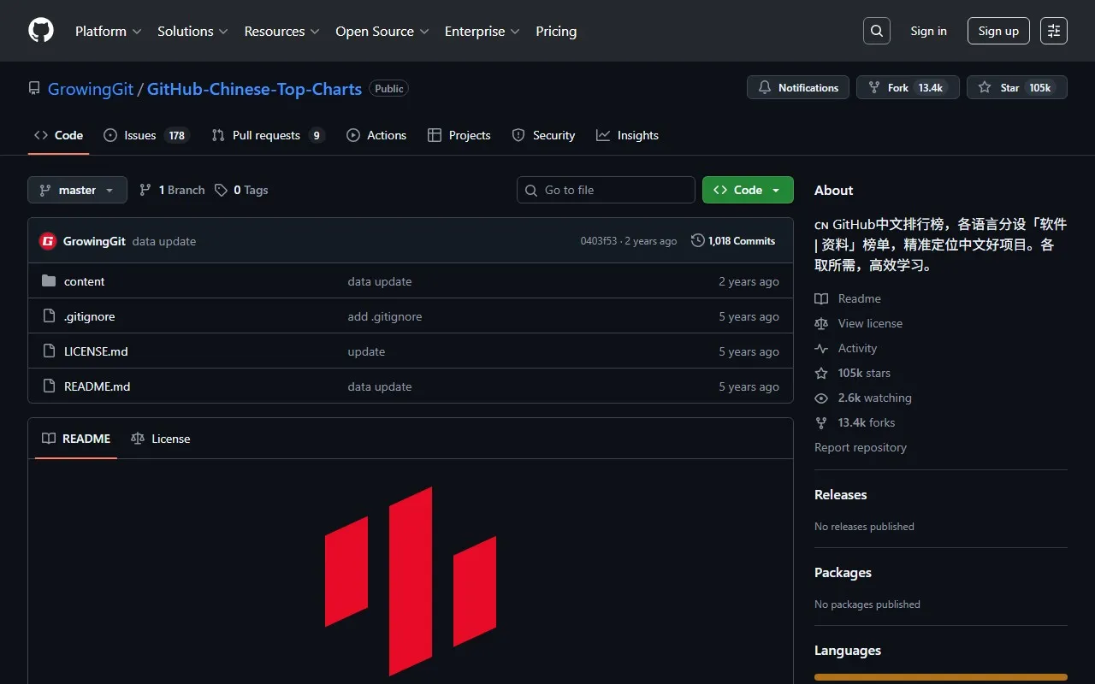Expand the green Code dropdown
The height and width of the screenshot is (684, 1095).
748,190
